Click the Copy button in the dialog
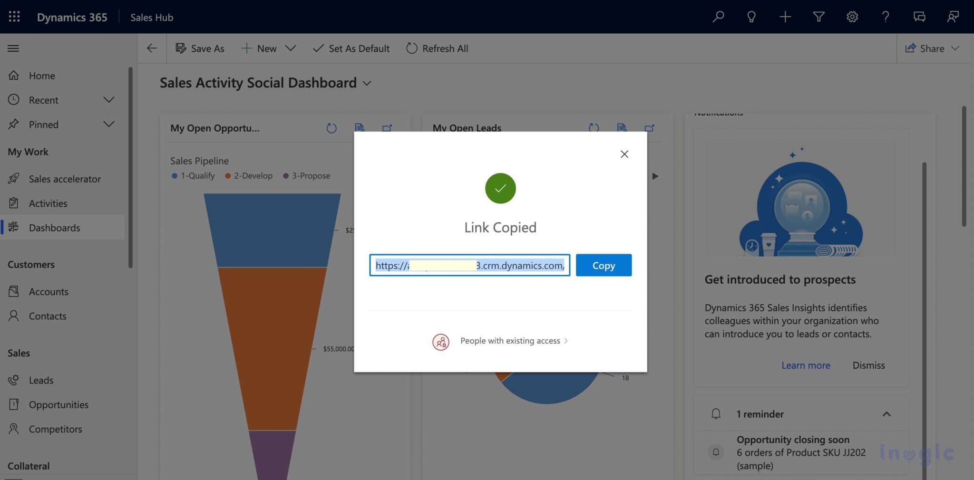974x480 pixels. coord(603,265)
